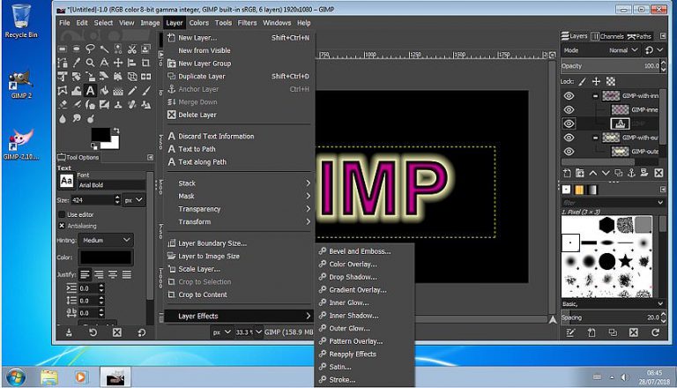Toggle the lock position cross icon
The height and width of the screenshot is (388, 677).
[596, 81]
